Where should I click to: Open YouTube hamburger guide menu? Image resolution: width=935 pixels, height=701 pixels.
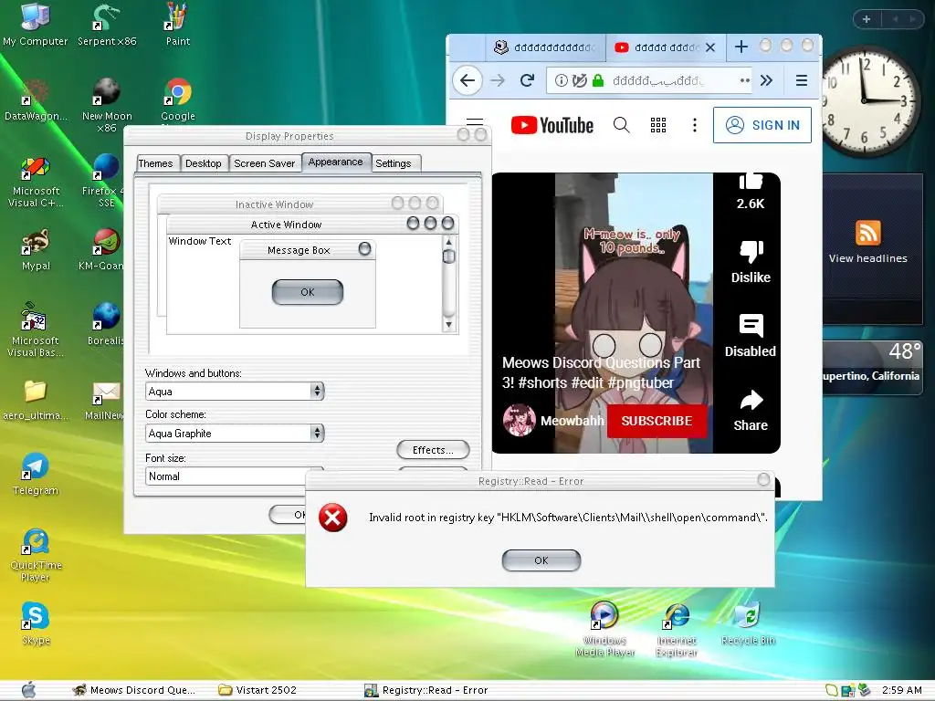[475, 123]
